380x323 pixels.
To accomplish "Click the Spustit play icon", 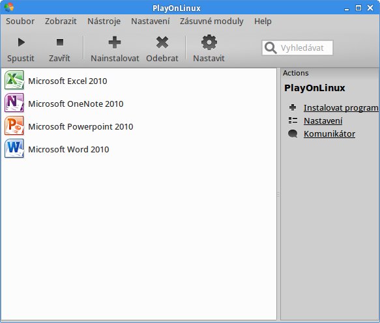I will (22, 42).
